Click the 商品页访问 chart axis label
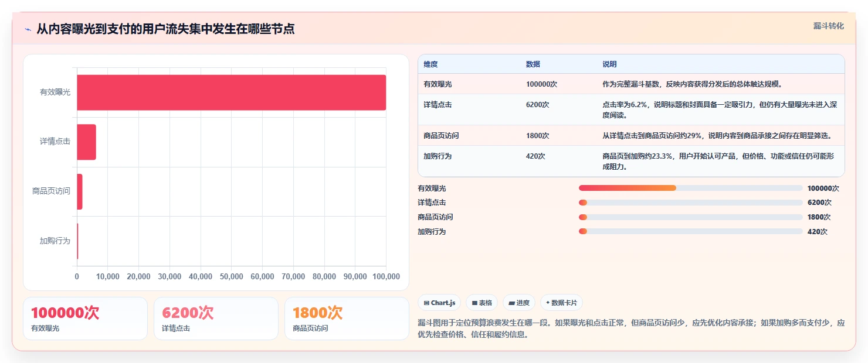 51,191
